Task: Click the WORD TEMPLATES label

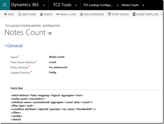Action: pos(148,14)
